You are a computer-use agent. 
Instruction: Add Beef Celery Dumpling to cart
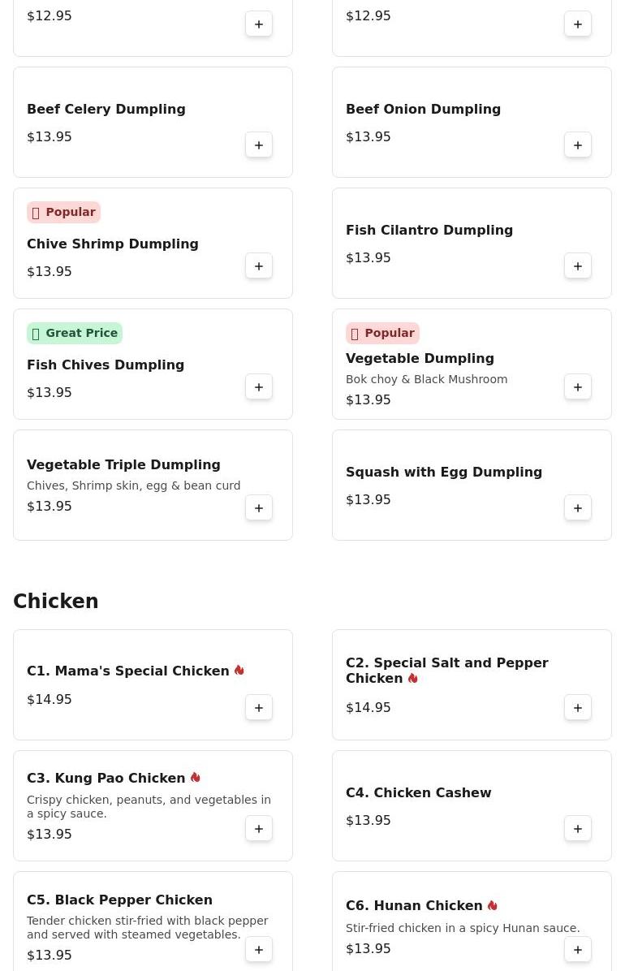tap(259, 145)
